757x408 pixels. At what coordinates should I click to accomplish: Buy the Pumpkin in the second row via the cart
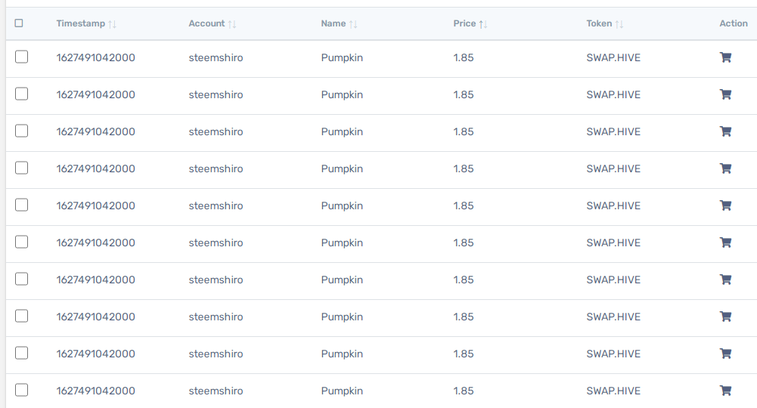point(725,94)
